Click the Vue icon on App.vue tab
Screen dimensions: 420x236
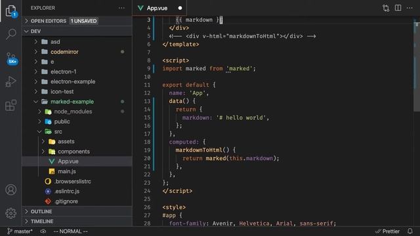tap(140, 8)
